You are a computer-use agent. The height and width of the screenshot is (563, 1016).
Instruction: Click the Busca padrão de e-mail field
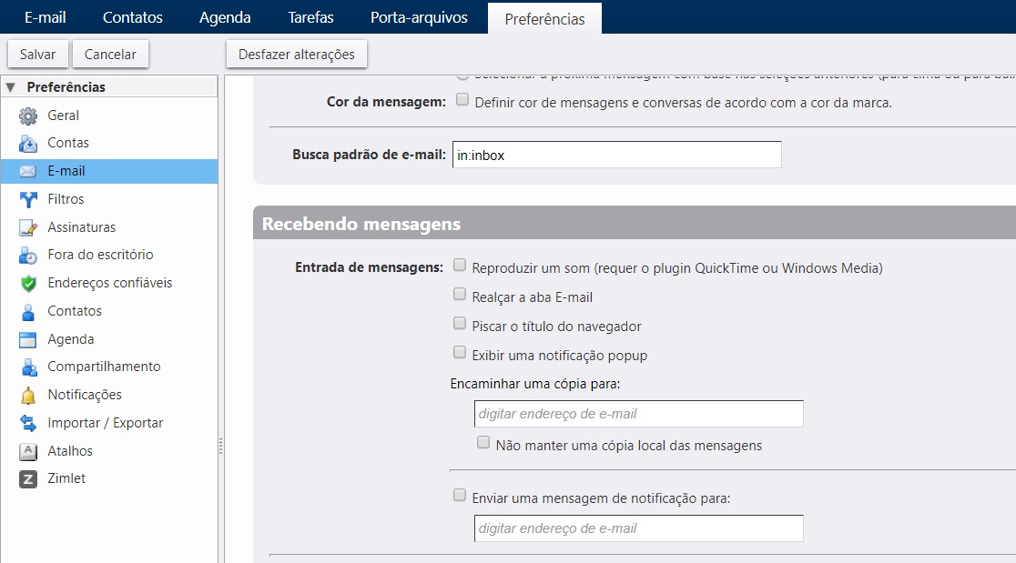click(616, 155)
